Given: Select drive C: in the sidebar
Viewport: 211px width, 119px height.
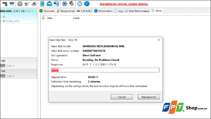Looking at the screenshot, I should click(4, 17).
